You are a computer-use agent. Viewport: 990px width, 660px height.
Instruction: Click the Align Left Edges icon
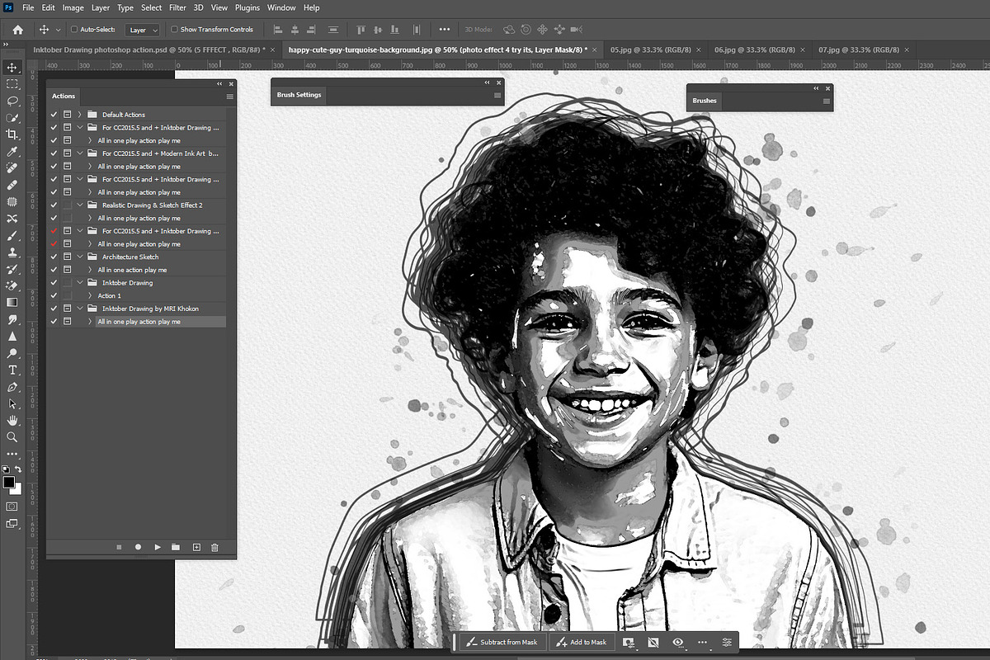276,30
